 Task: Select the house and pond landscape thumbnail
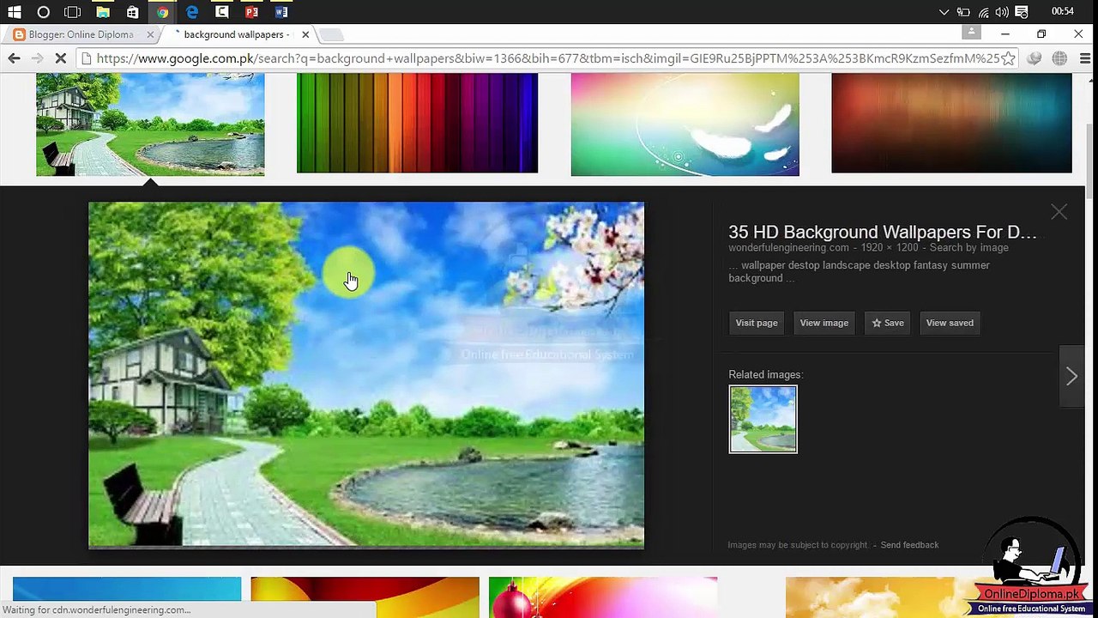click(x=150, y=124)
